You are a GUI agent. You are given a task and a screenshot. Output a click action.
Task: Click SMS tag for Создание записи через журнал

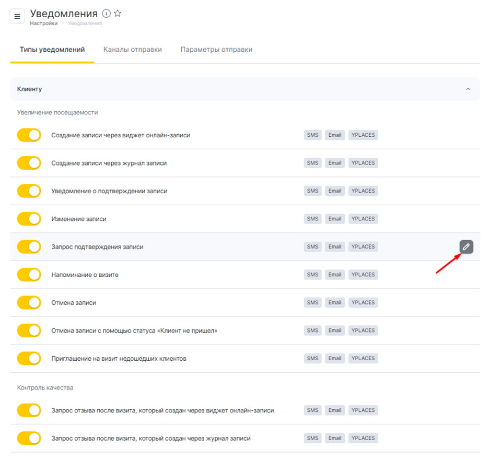[312, 163]
